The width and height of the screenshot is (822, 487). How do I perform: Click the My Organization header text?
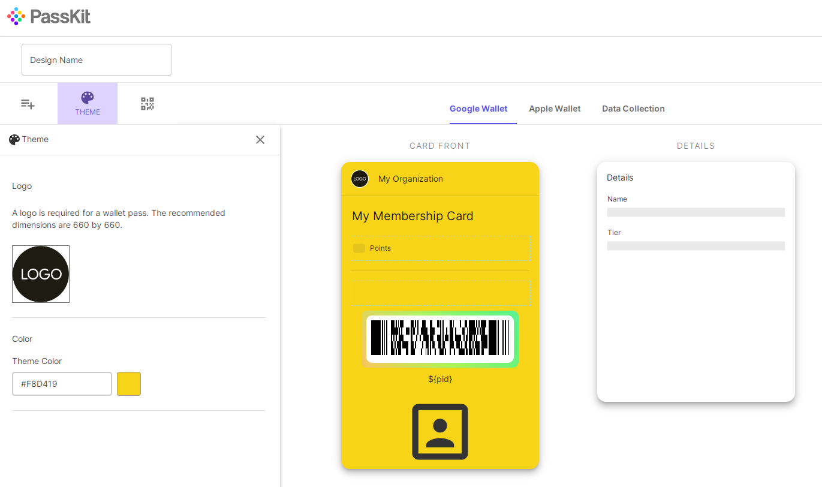coord(411,179)
